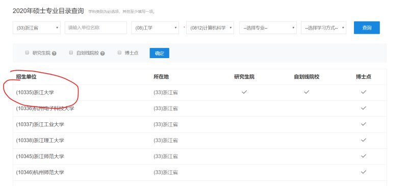408x186 pixels.
Task: Open (10338)浙江理工大学 entry
Action: pos(40,141)
